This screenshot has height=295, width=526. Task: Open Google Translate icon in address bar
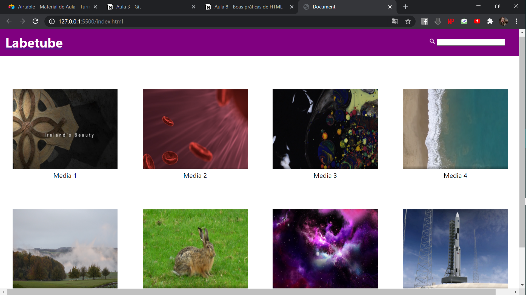click(395, 21)
